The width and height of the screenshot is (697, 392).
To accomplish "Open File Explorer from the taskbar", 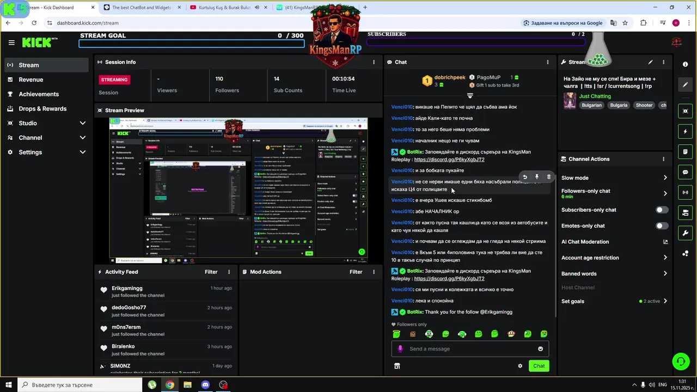I will click(x=187, y=385).
